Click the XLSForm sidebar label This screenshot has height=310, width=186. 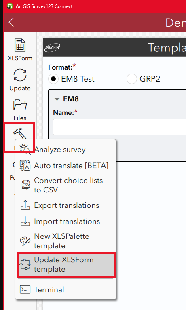(20, 58)
